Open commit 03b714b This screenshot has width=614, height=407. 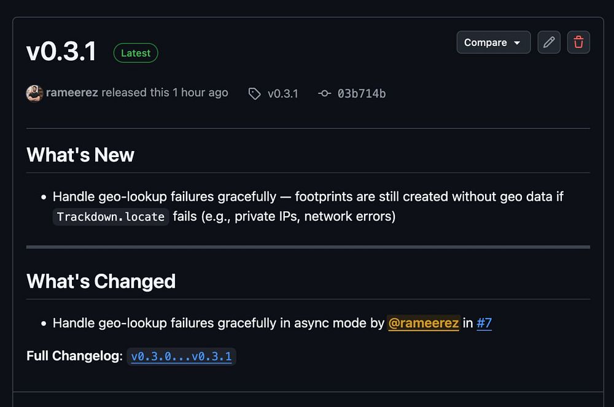pyautogui.click(x=362, y=94)
